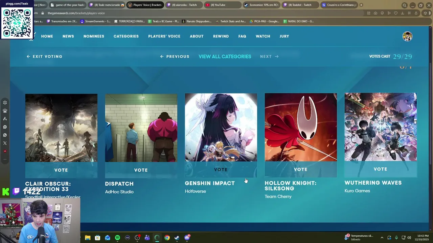
Task: Go to PREVIOUS category
Action: (x=175, y=56)
